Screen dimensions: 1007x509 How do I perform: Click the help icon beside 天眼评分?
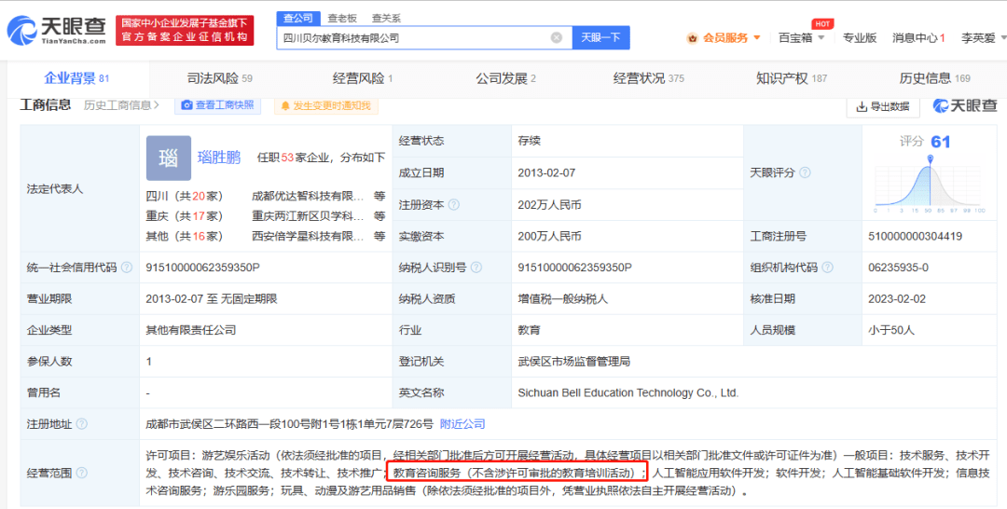coord(805,172)
